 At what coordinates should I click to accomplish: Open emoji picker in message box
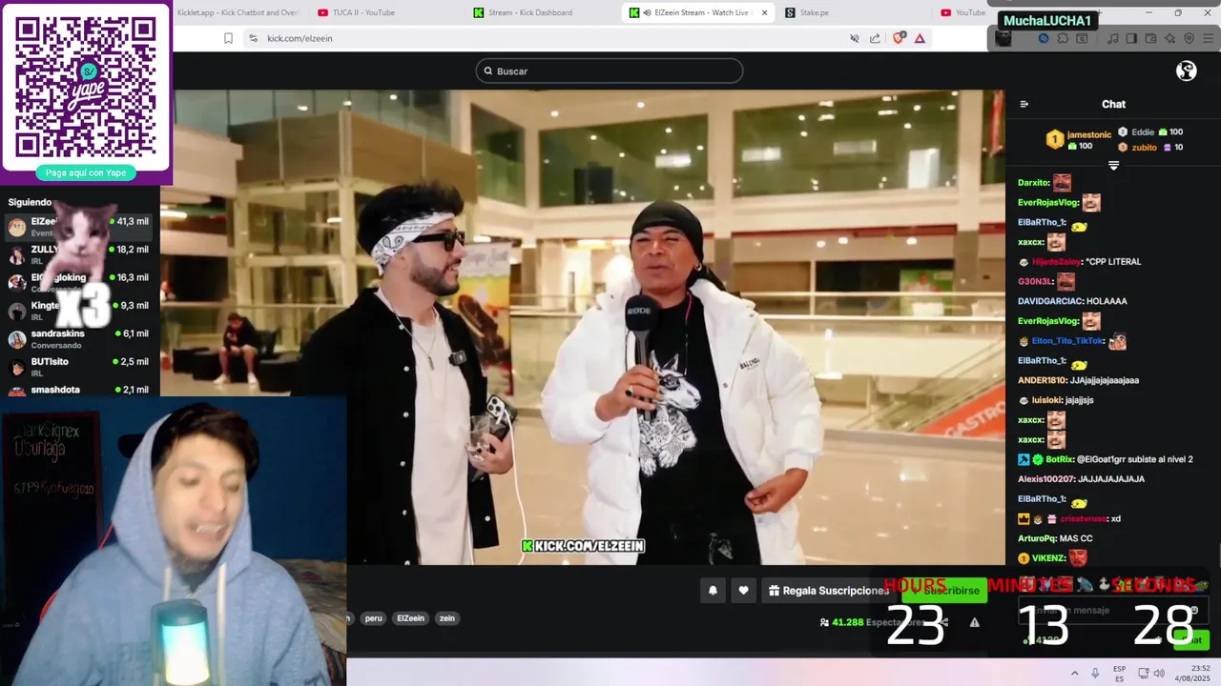tap(1193, 611)
